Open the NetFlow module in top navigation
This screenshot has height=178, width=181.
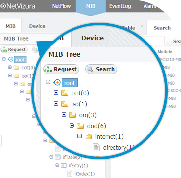pos(61,6)
